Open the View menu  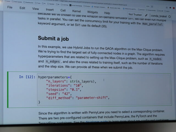coord(35,9)
